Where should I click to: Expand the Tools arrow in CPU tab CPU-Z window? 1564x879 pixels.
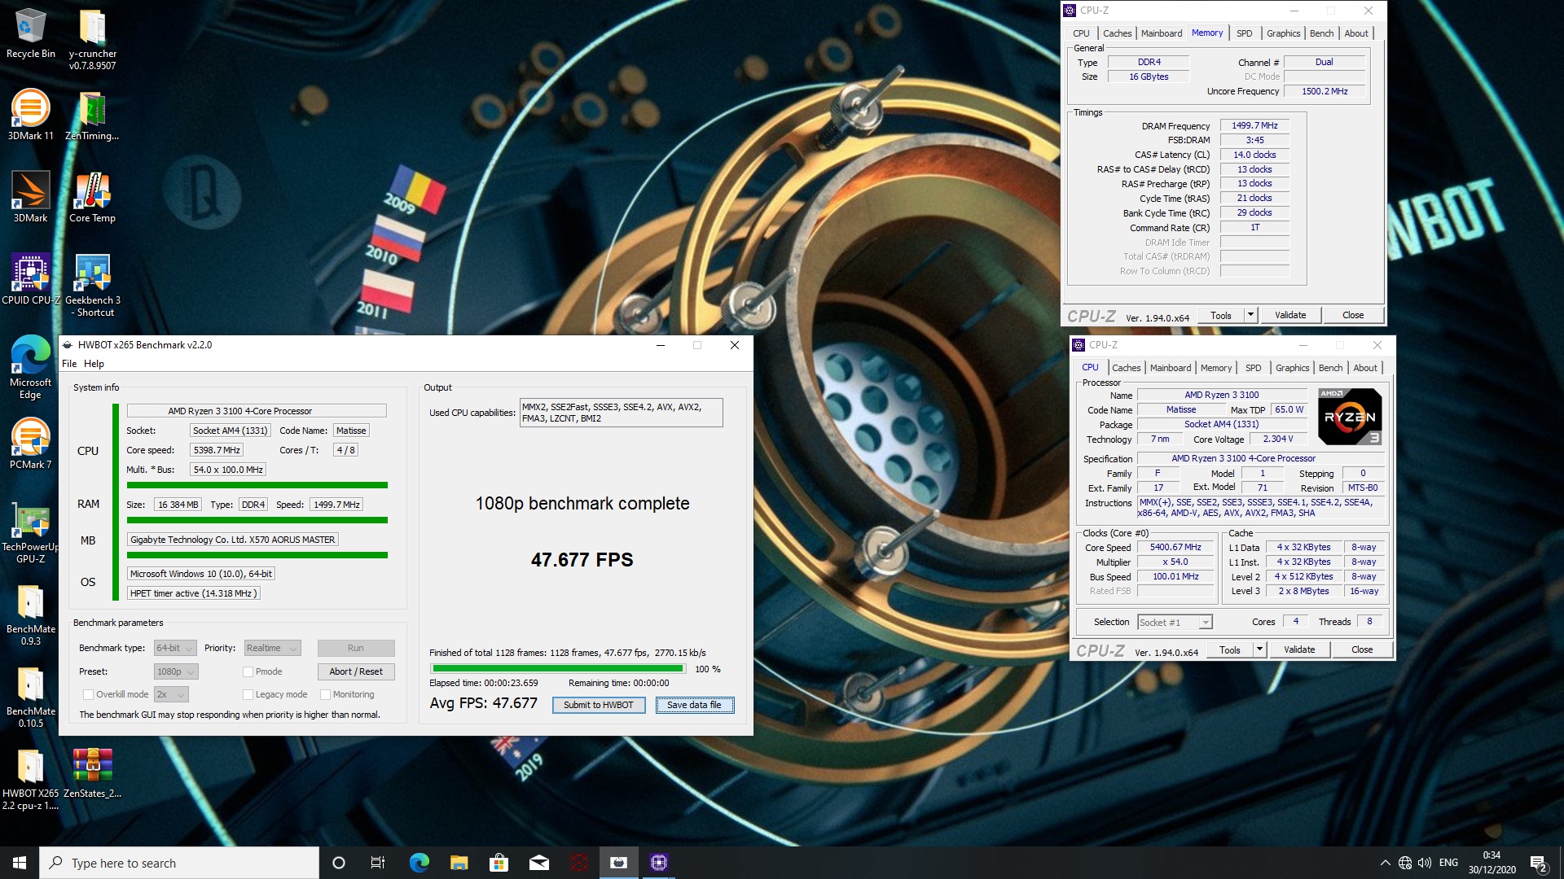1260,649
